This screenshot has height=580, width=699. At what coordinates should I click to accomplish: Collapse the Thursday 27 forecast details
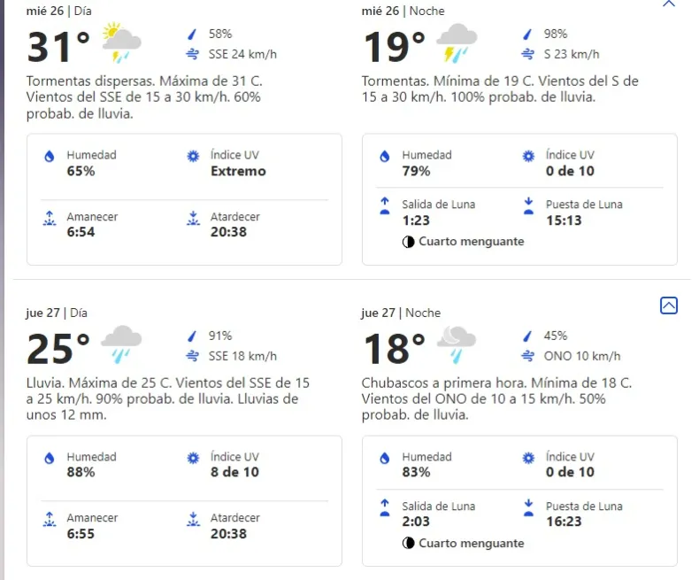[x=669, y=305]
